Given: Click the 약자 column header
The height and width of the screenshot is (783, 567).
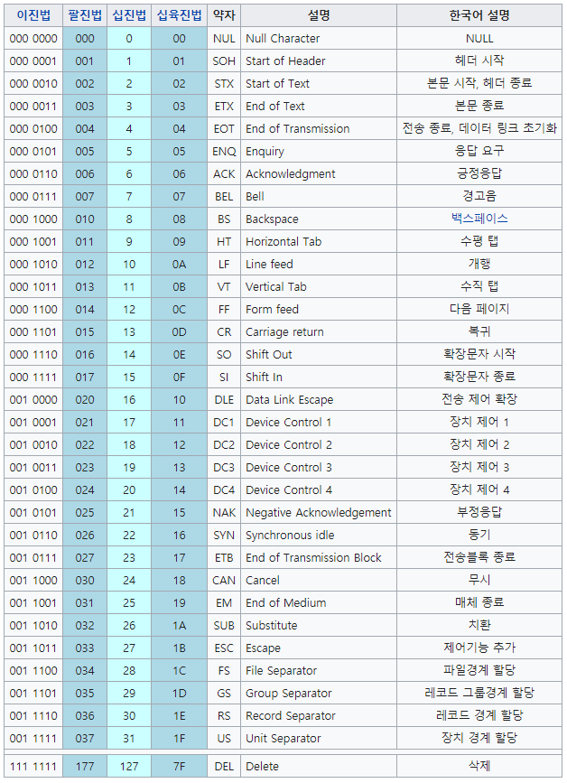Looking at the screenshot, I should pyautogui.click(x=224, y=15).
